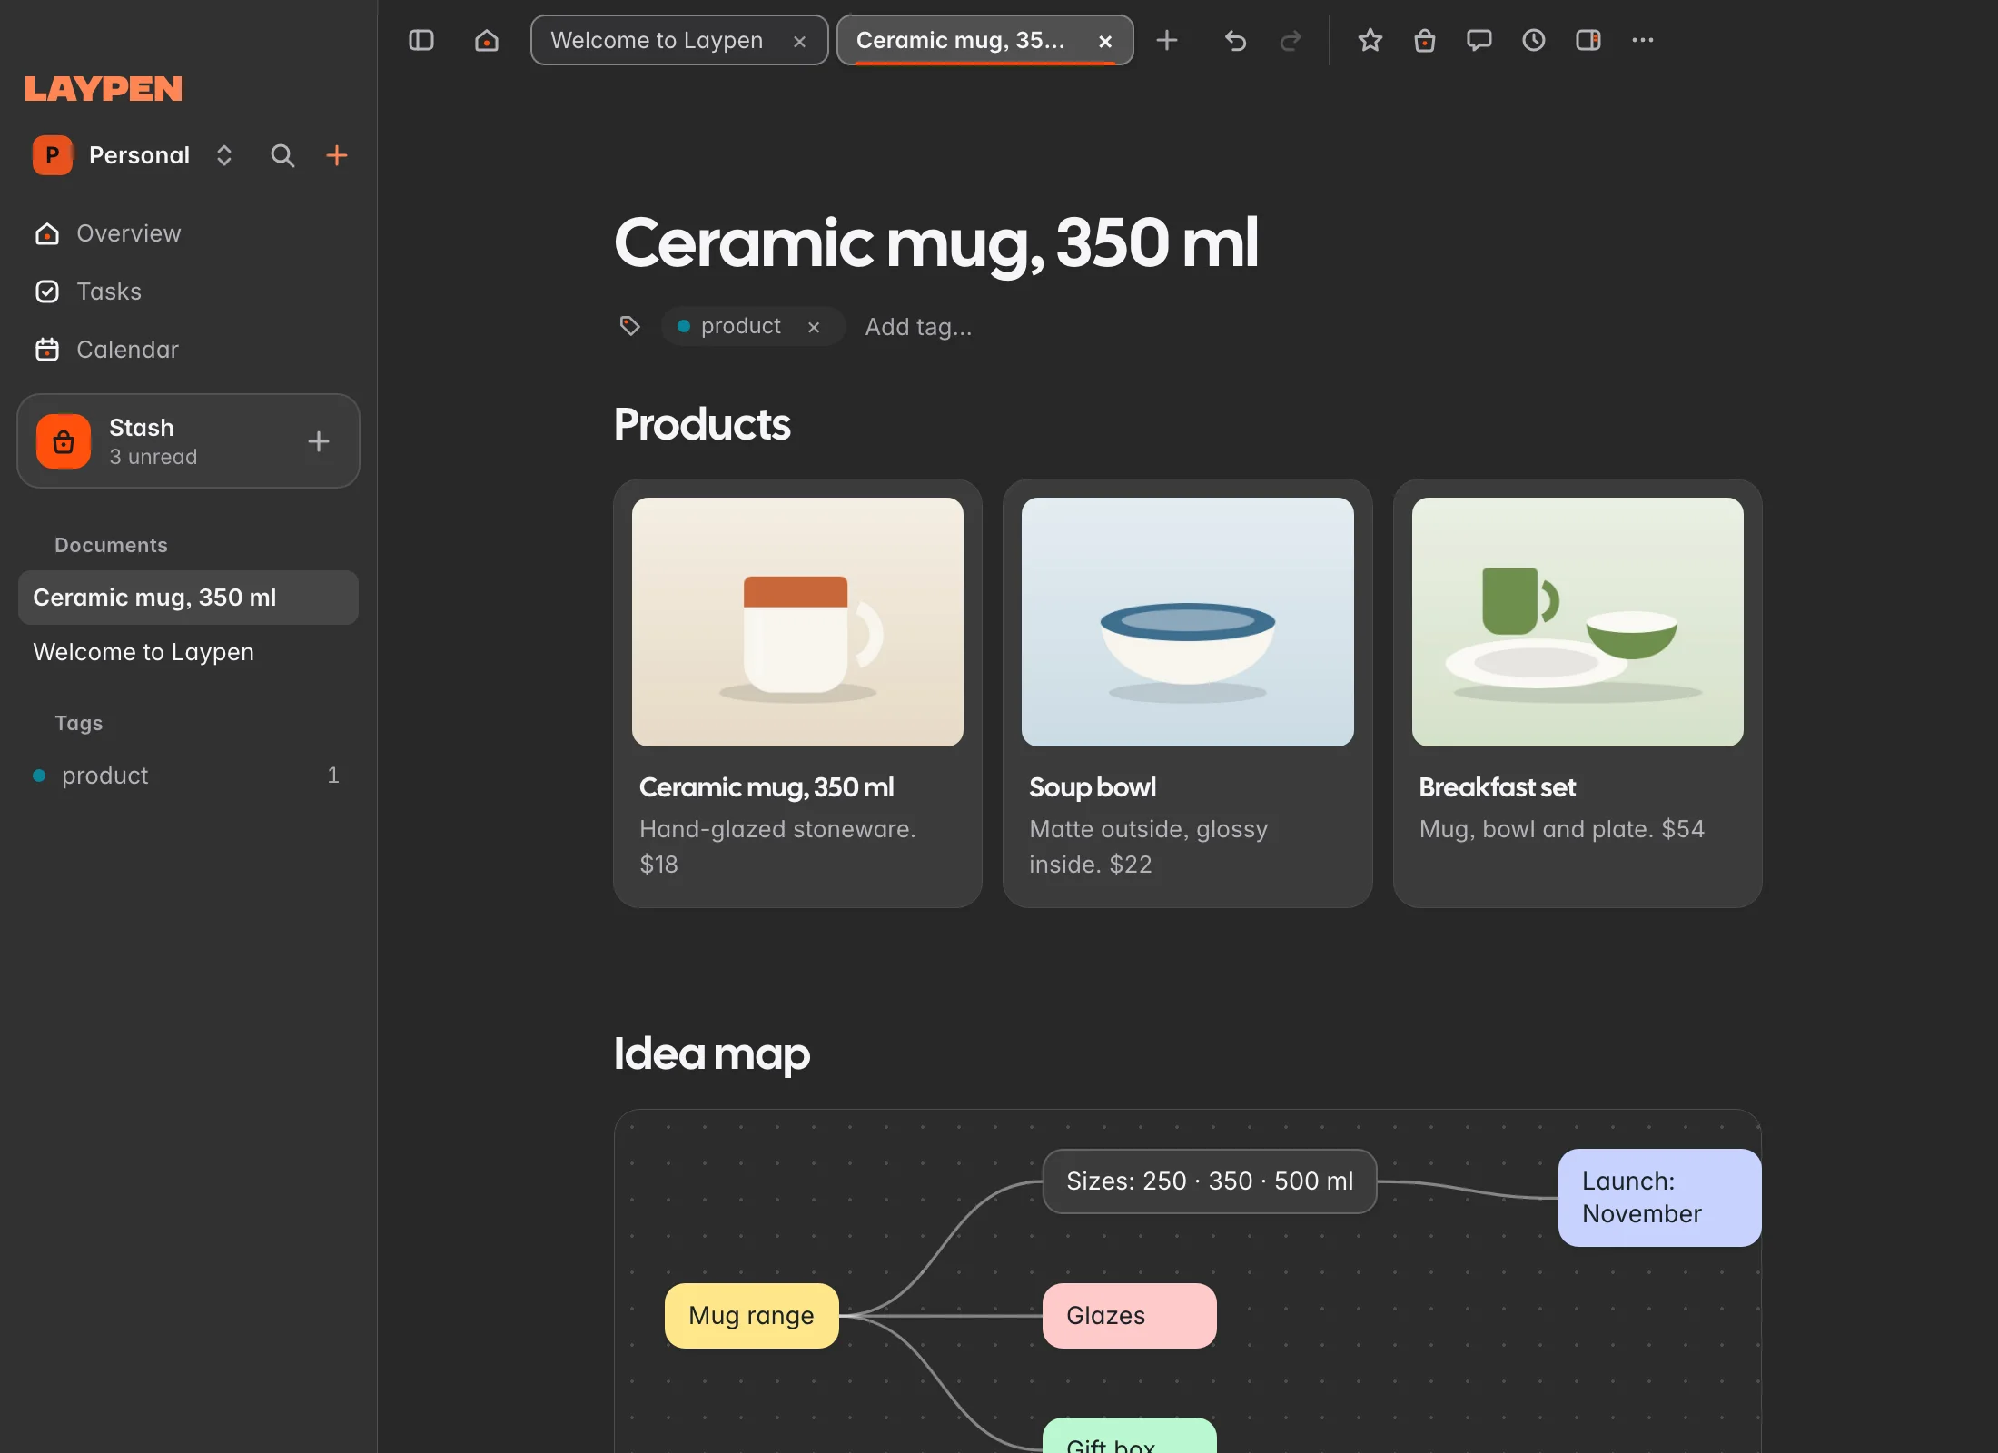Create new item with orange plus
1998x1453 pixels.
point(337,155)
